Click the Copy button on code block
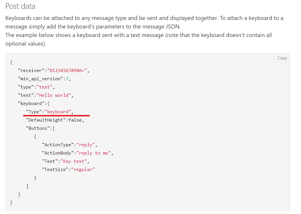 pyautogui.click(x=282, y=58)
